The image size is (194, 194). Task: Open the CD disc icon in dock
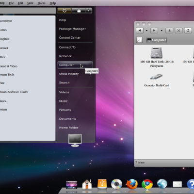(x=116, y=184)
